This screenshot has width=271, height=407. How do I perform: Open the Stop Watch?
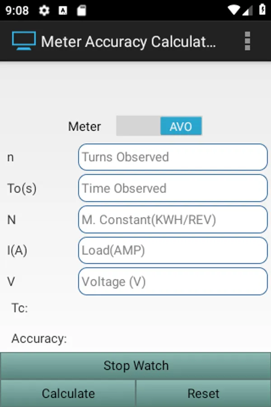click(x=135, y=366)
